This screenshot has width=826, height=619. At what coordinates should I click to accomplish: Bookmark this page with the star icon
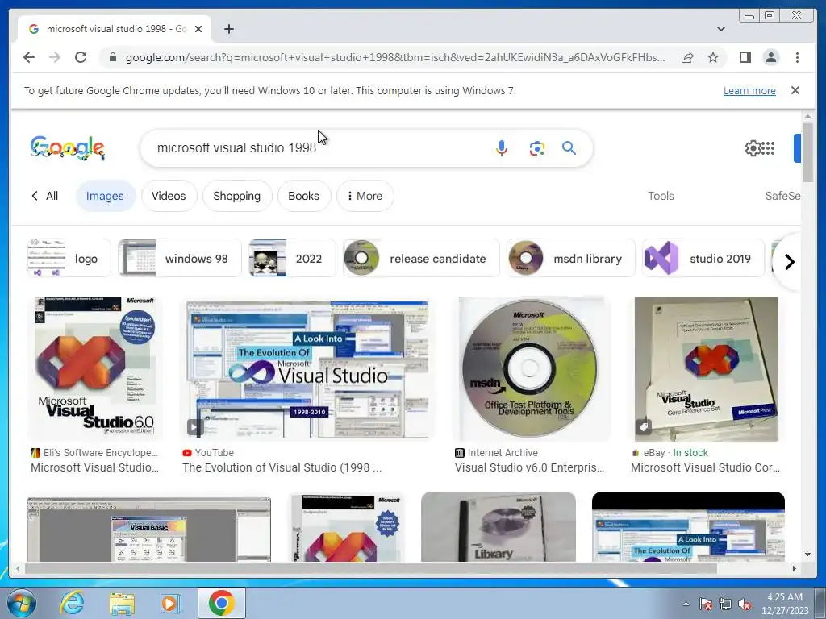click(713, 57)
